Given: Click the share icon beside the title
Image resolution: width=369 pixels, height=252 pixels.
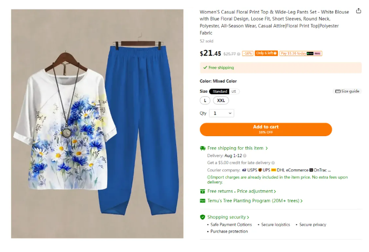Looking at the screenshot, I should 358,11.
